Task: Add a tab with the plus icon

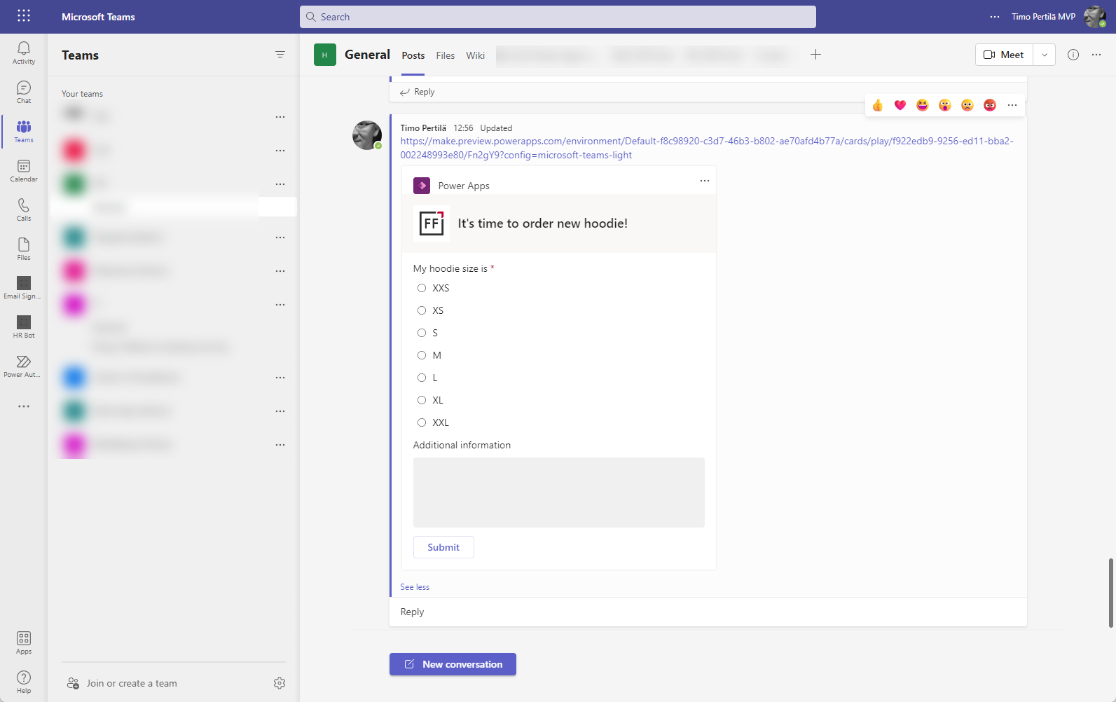Action: (x=815, y=55)
